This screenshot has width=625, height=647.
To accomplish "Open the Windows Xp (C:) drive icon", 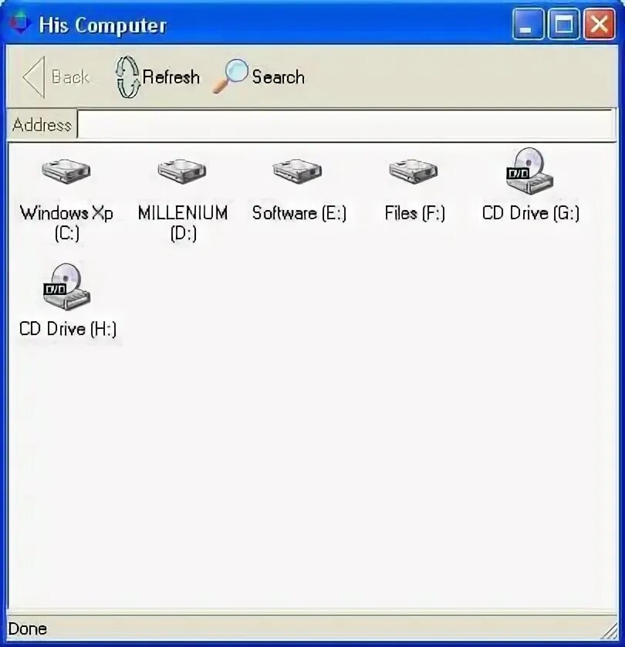I will click(x=66, y=171).
